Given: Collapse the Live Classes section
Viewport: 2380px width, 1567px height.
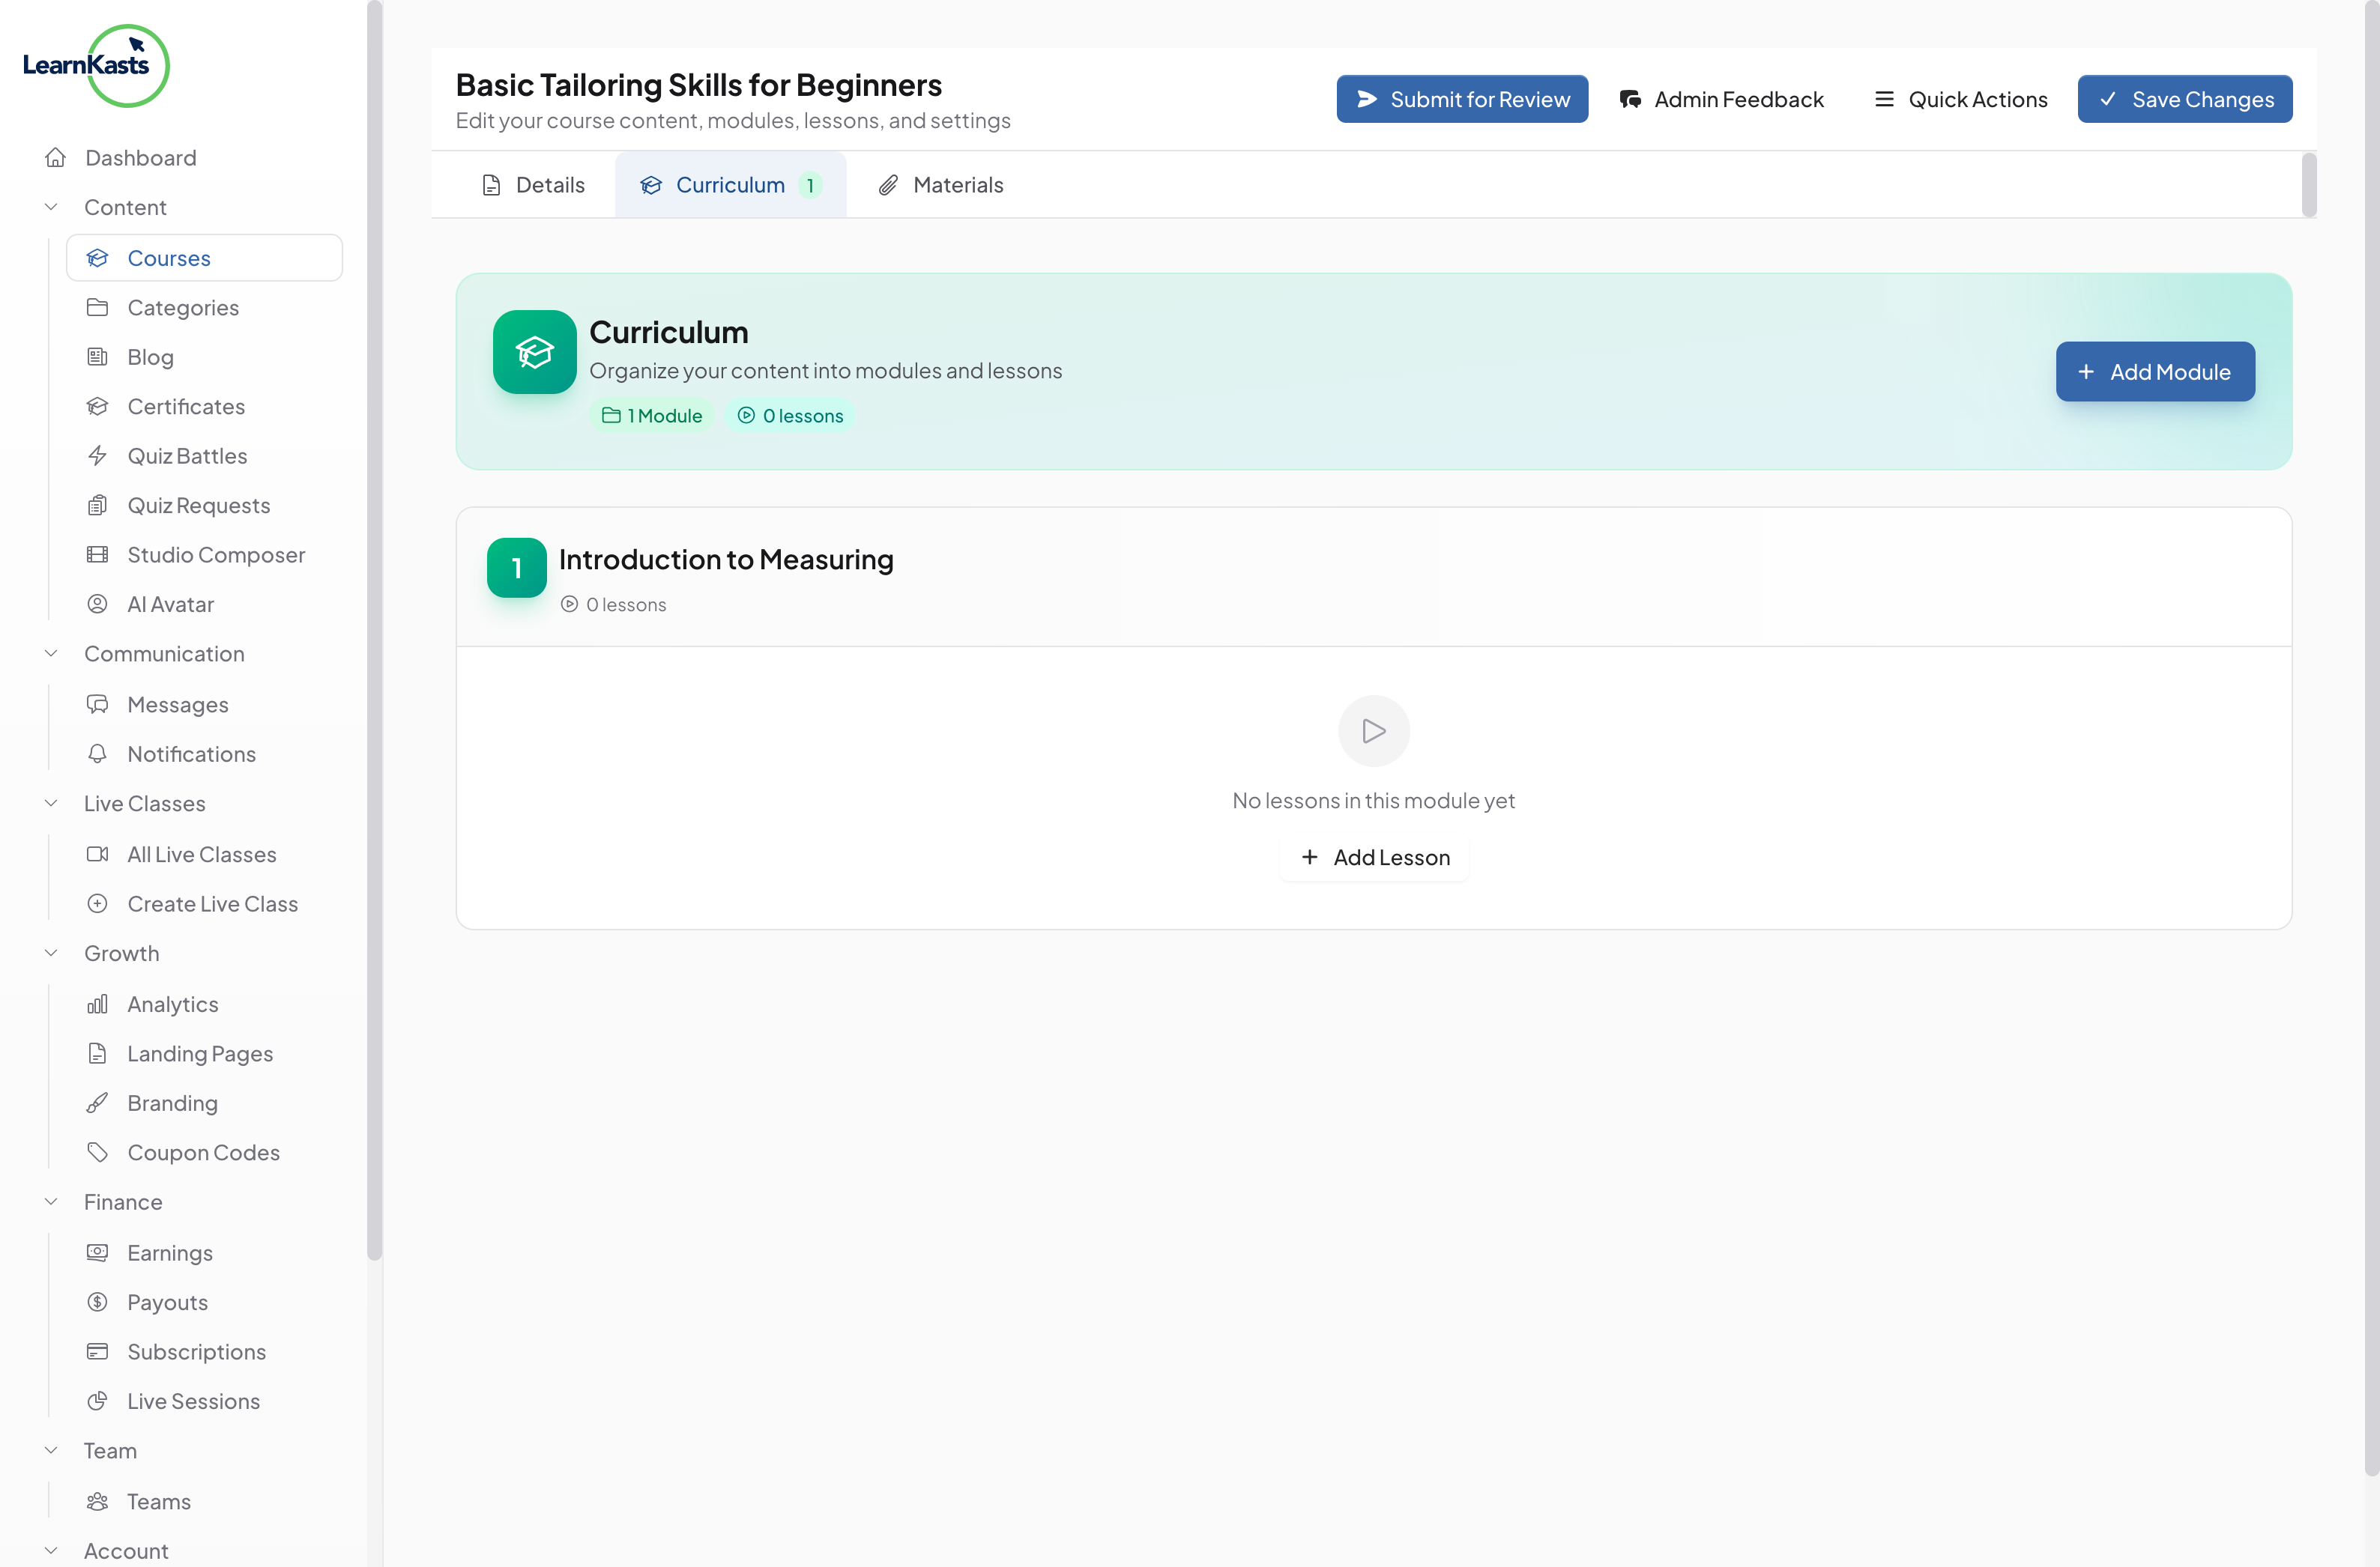Looking at the screenshot, I should 51,802.
